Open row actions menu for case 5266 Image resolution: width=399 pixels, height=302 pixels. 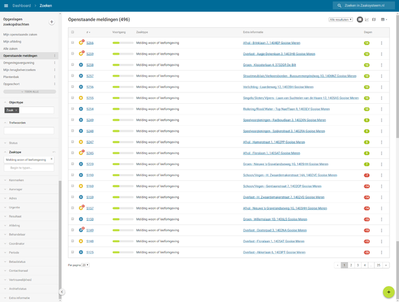click(382, 43)
